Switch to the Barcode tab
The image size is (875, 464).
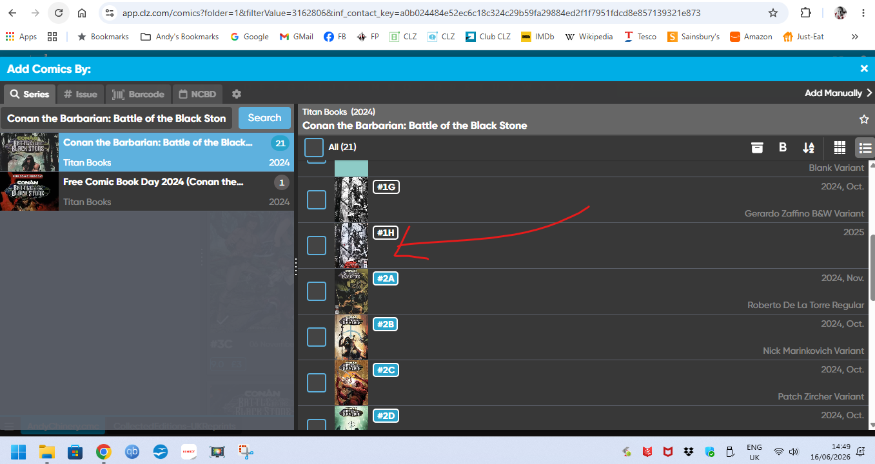pyautogui.click(x=139, y=94)
